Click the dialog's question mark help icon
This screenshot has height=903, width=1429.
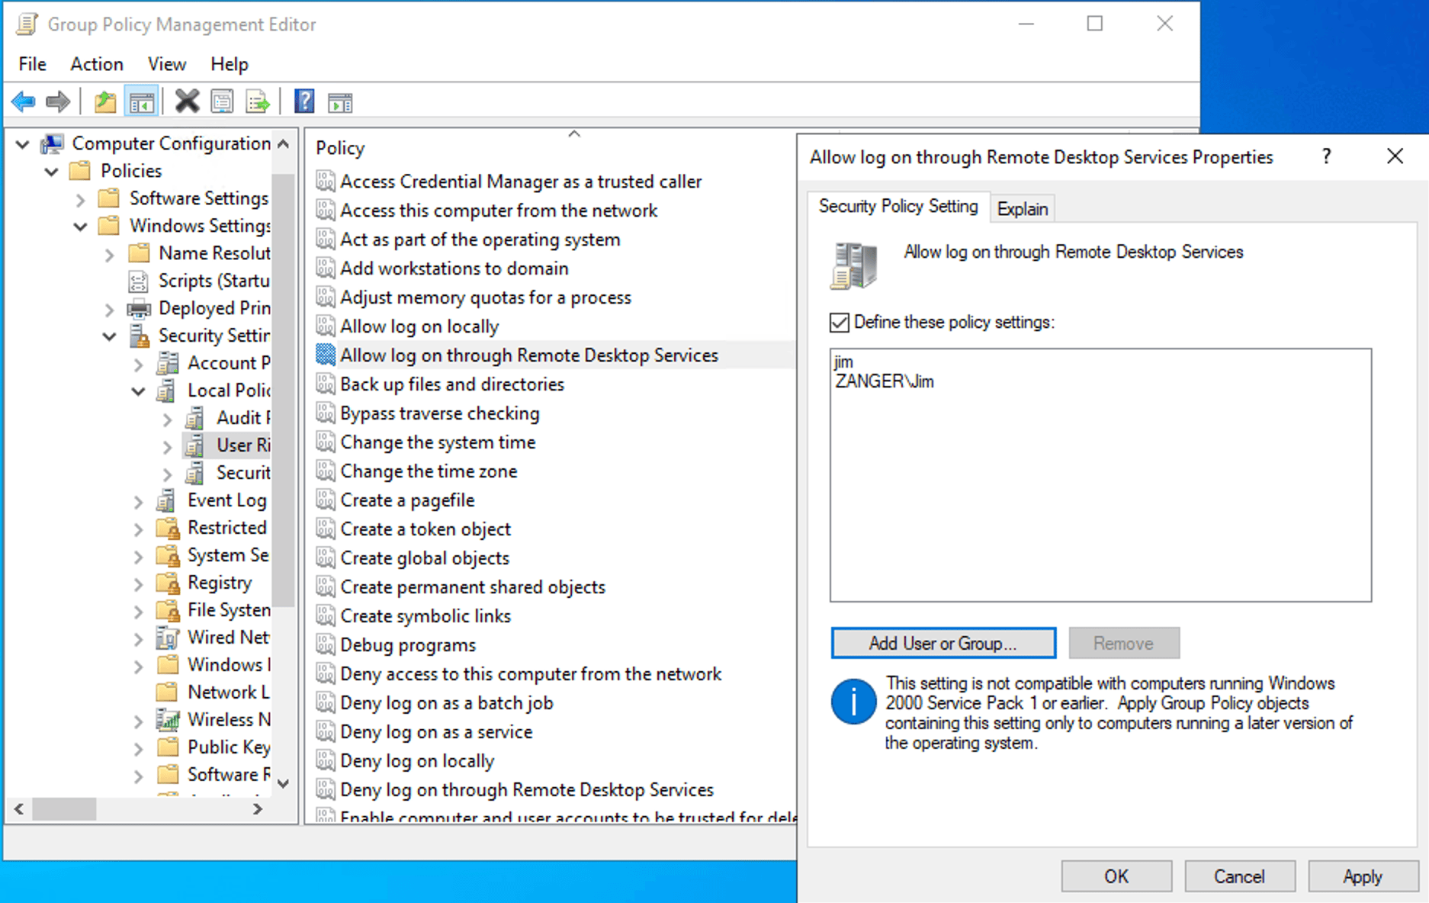pos(1327,156)
